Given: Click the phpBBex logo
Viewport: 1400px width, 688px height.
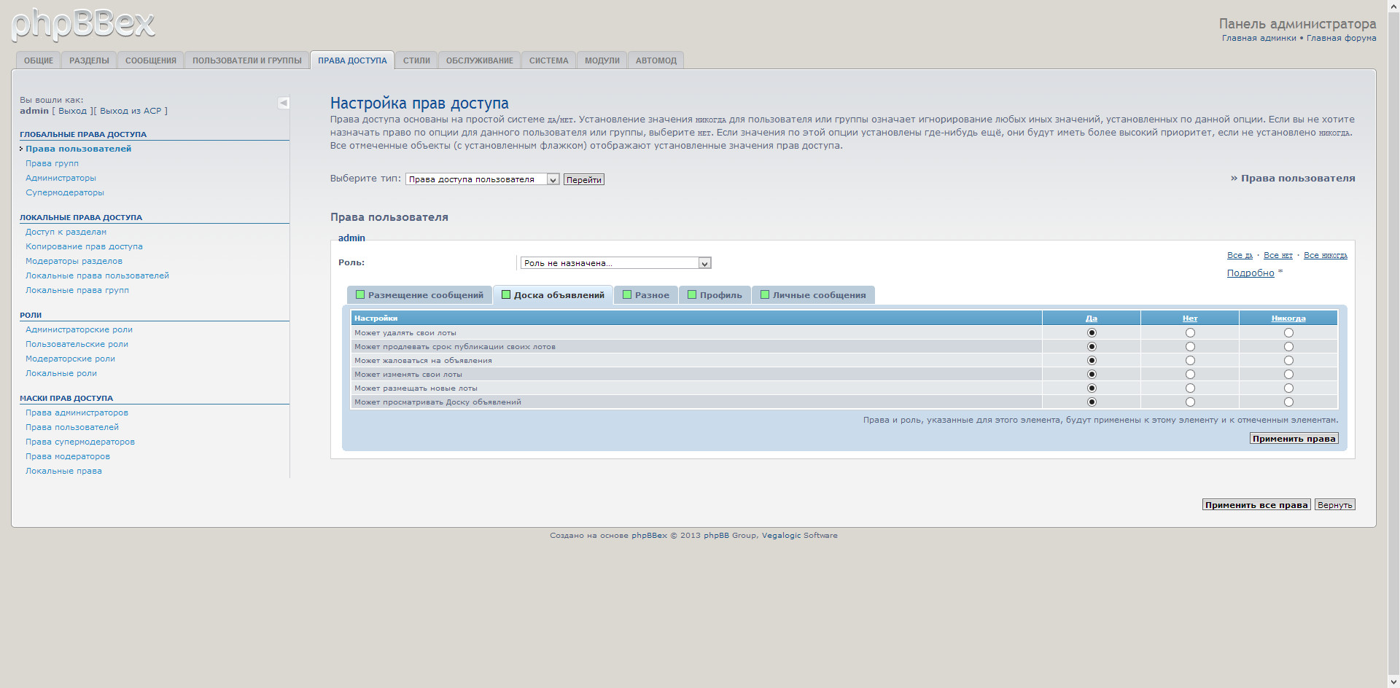Looking at the screenshot, I should tap(83, 24).
